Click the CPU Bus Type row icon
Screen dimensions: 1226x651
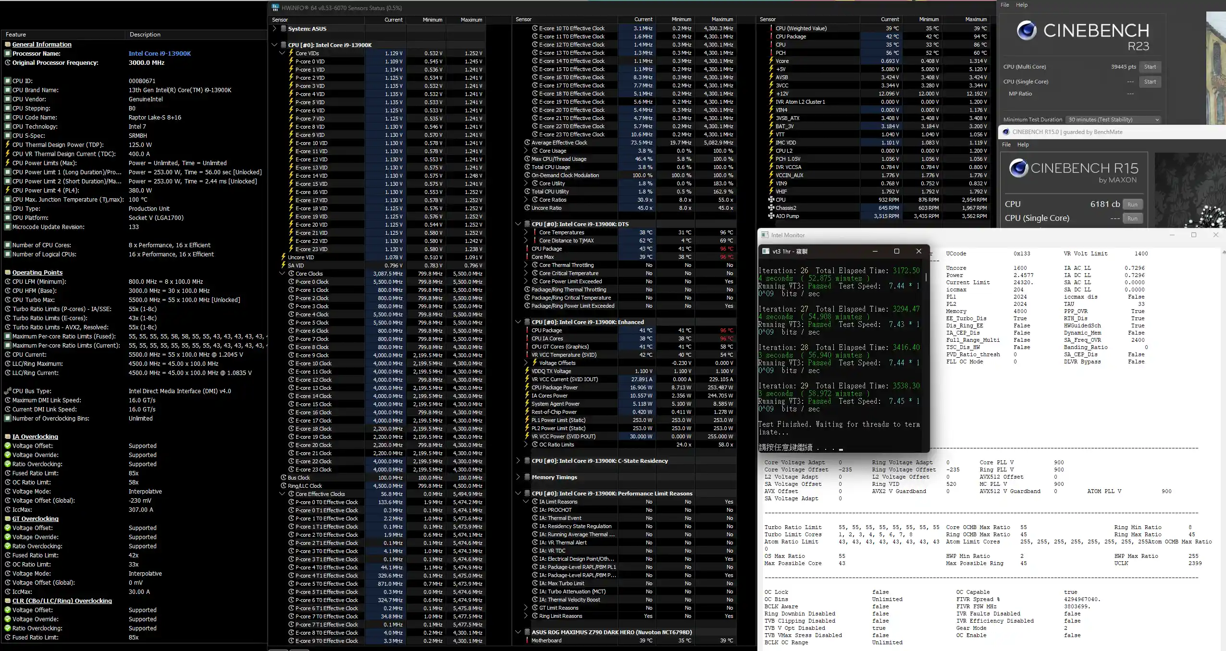tap(8, 391)
